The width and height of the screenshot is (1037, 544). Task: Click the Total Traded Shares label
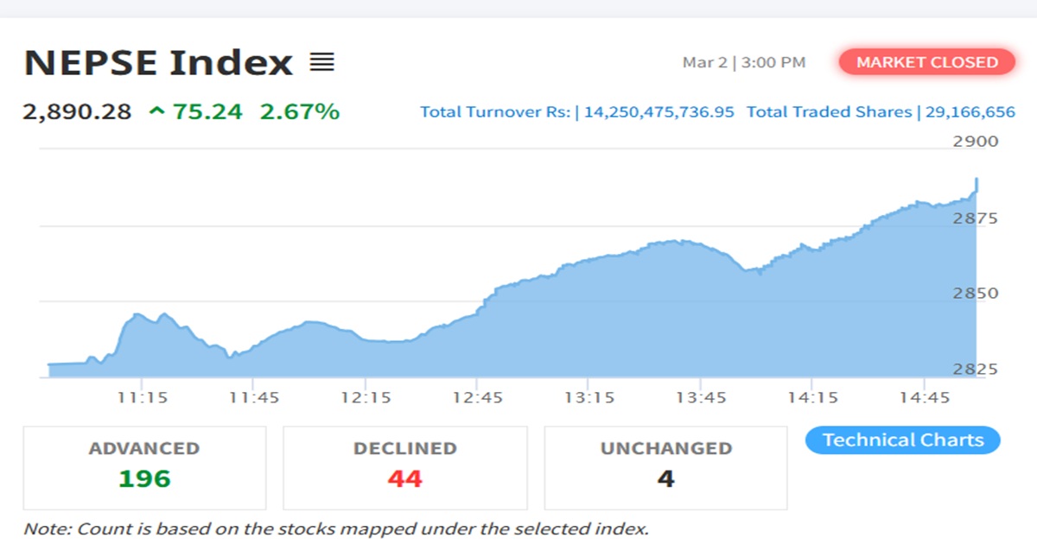[x=830, y=112]
